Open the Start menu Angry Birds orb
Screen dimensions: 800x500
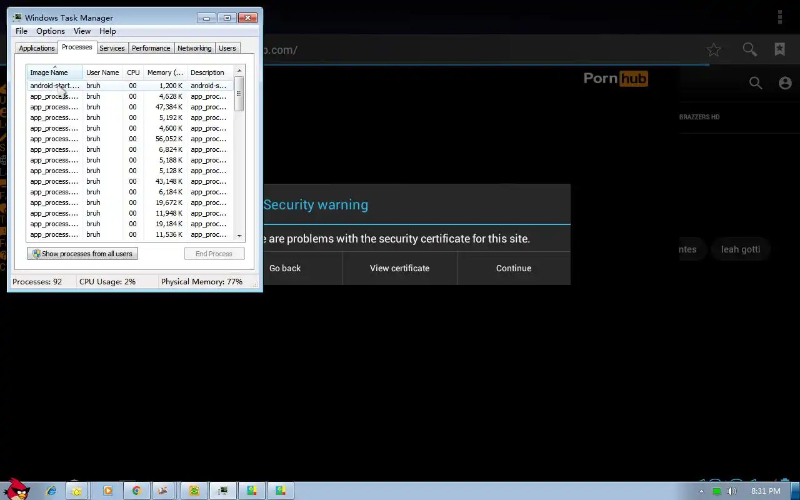[x=17, y=489]
